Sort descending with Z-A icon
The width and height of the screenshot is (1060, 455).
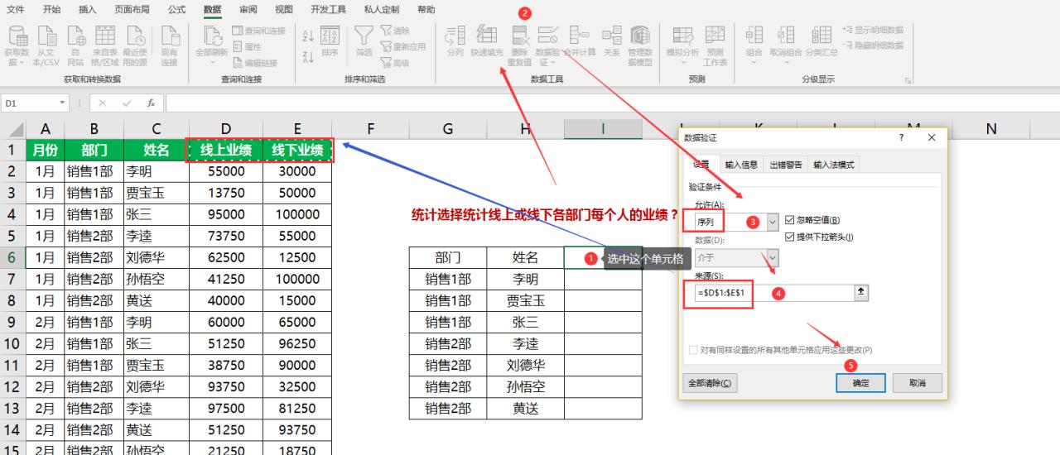coord(307,56)
